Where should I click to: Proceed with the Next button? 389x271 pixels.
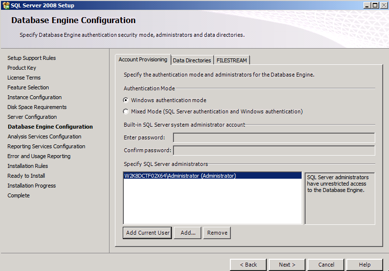[287, 265]
